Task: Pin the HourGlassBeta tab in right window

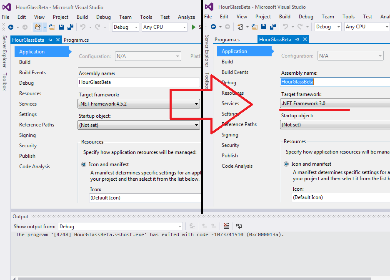Action: (x=297, y=39)
